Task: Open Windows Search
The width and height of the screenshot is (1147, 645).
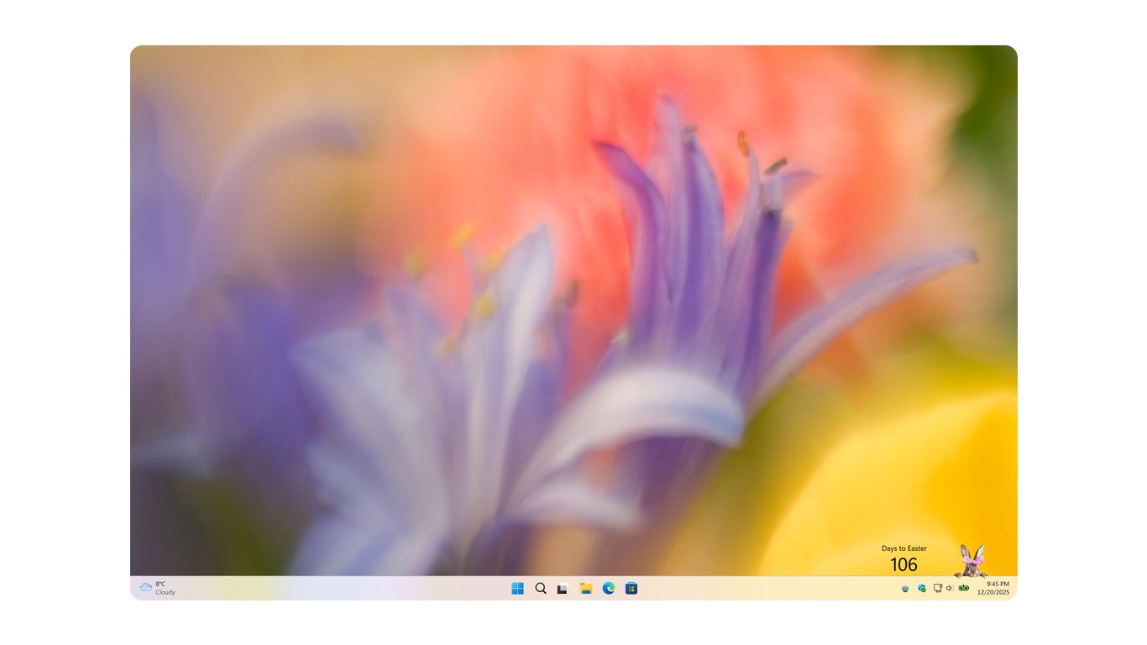Action: pos(540,588)
